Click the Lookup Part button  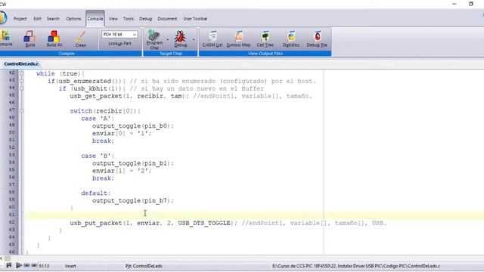click(x=119, y=44)
